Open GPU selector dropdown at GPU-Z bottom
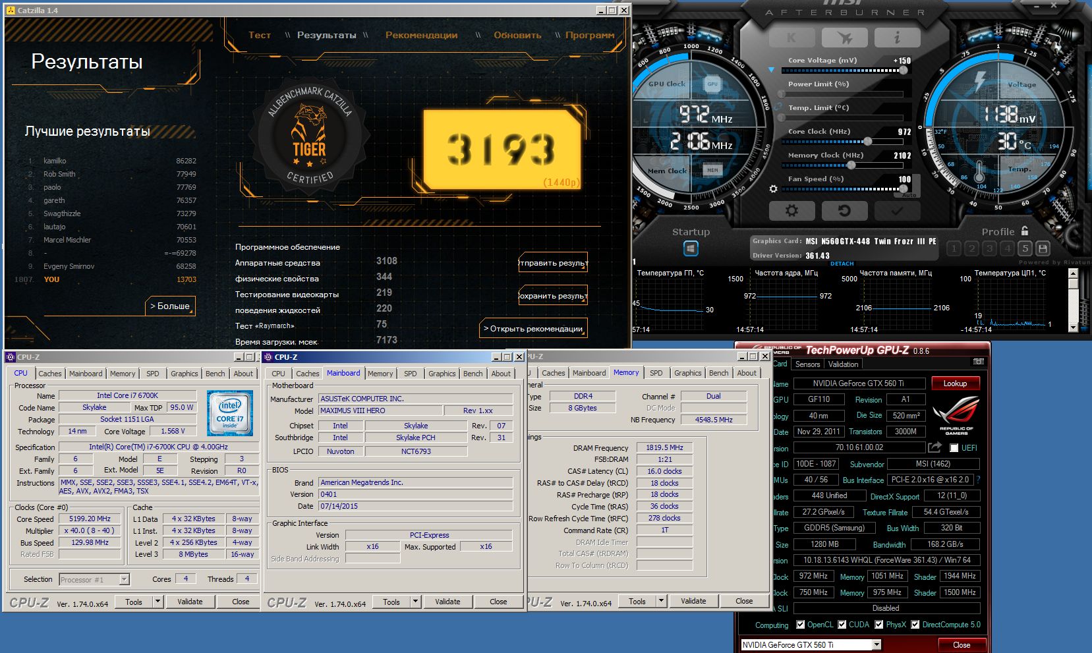Screen dimensions: 1092x653 [878, 644]
